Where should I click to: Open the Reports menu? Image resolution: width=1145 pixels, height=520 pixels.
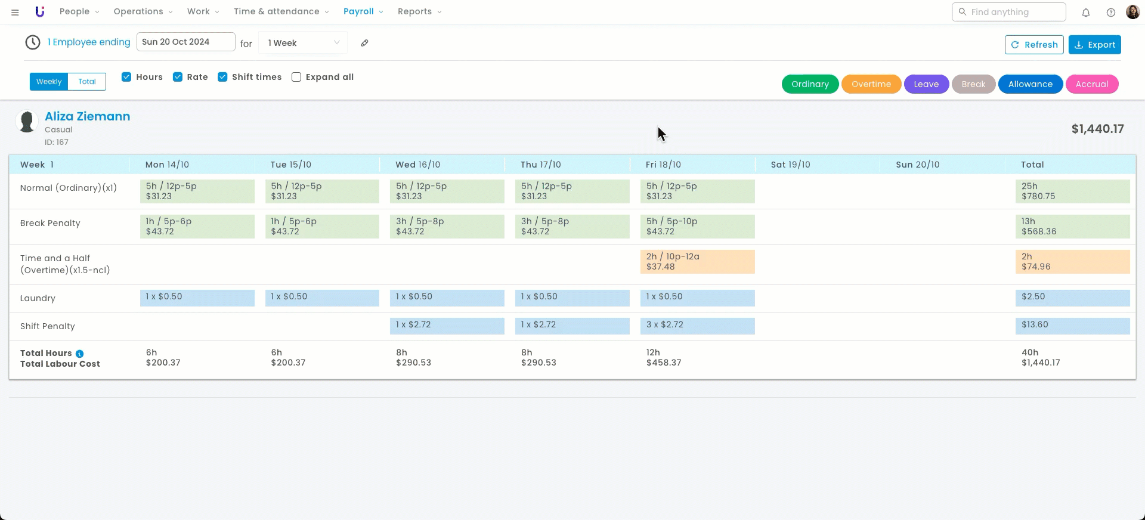[x=419, y=12]
